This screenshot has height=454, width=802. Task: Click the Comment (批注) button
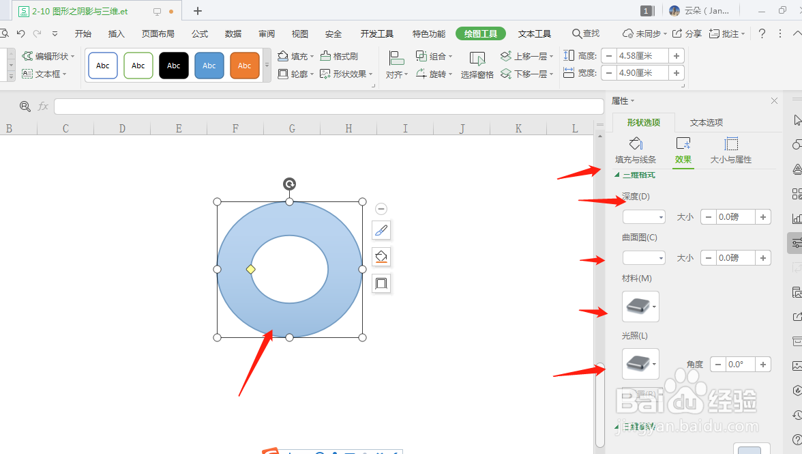(x=727, y=33)
